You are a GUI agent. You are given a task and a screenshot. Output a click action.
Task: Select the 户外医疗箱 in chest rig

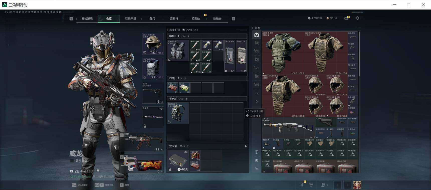point(241,56)
